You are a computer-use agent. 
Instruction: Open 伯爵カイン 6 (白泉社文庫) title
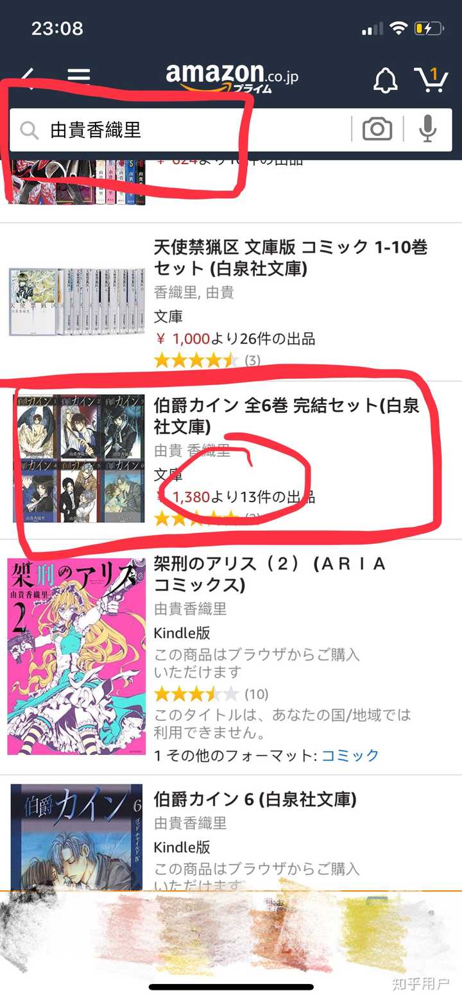[x=255, y=799]
